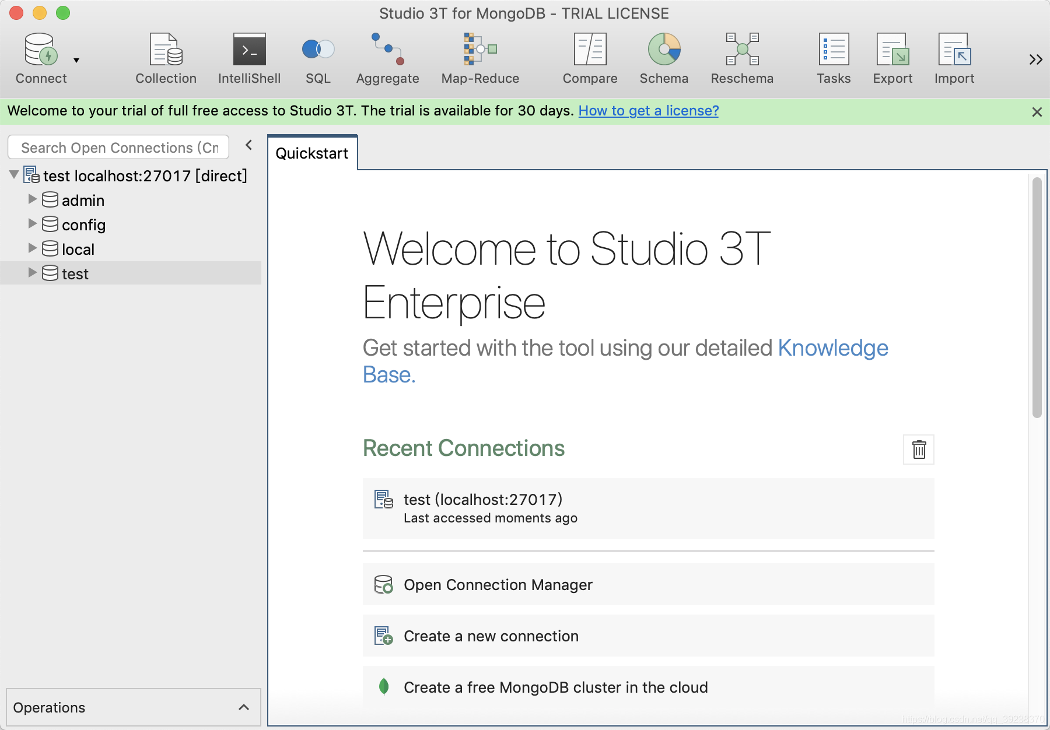Switch to the Quickstart tab
The height and width of the screenshot is (730, 1050).
[x=312, y=153]
